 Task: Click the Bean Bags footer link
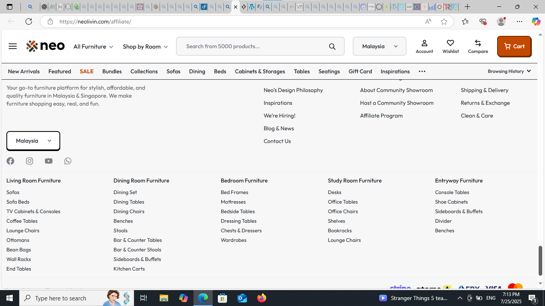18,249
